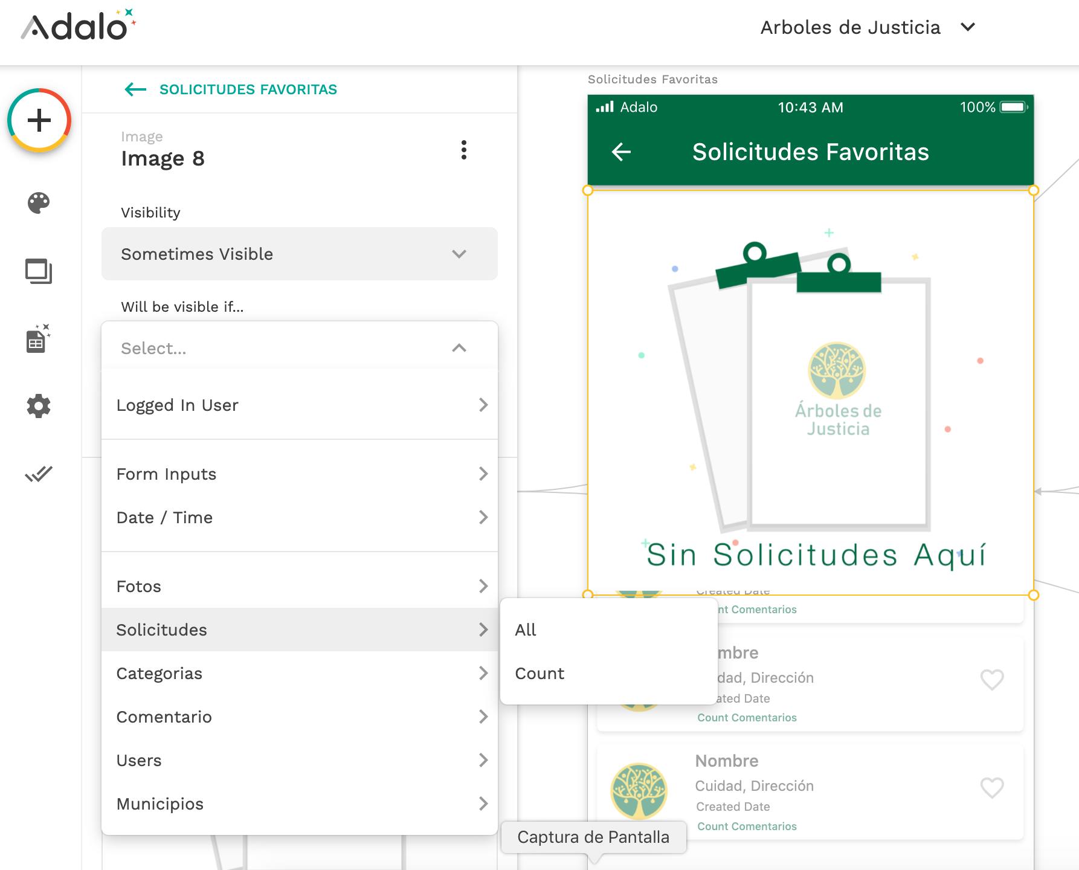This screenshot has height=870, width=1079.
Task: Click the Image 8 component name
Action: (163, 158)
